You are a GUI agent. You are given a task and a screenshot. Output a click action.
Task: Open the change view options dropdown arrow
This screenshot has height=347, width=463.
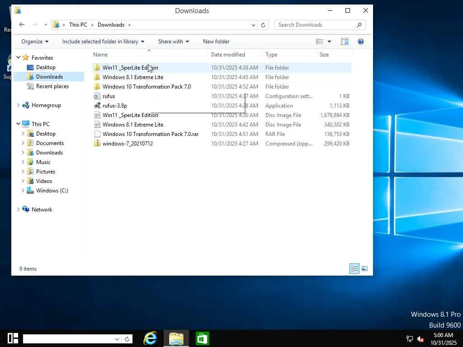click(329, 42)
